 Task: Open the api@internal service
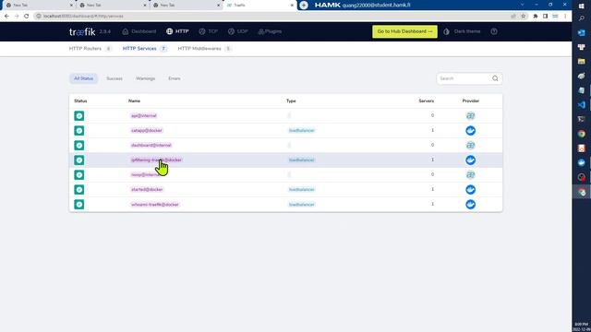coord(144,115)
